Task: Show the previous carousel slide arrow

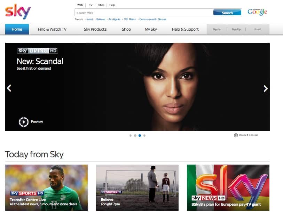Action: (9, 88)
